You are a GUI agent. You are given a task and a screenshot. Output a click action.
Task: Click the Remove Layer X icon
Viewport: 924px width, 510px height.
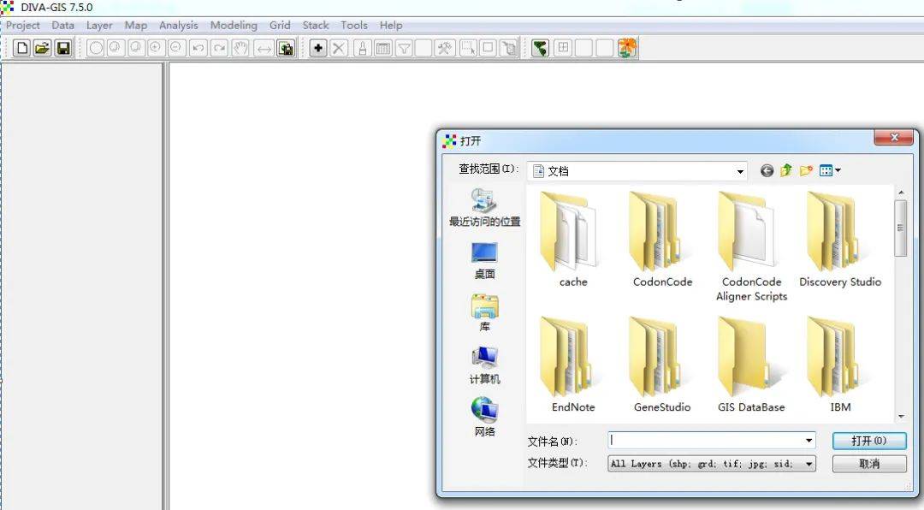tap(338, 48)
